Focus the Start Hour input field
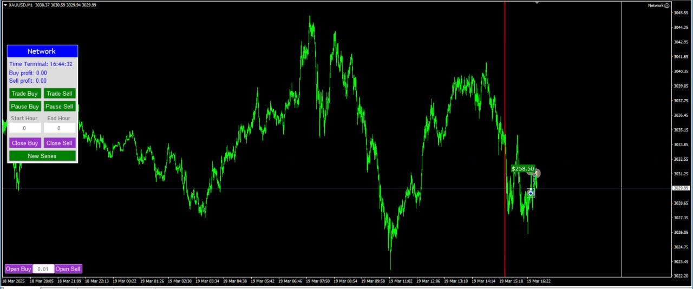The width and height of the screenshot is (693, 289). point(25,128)
